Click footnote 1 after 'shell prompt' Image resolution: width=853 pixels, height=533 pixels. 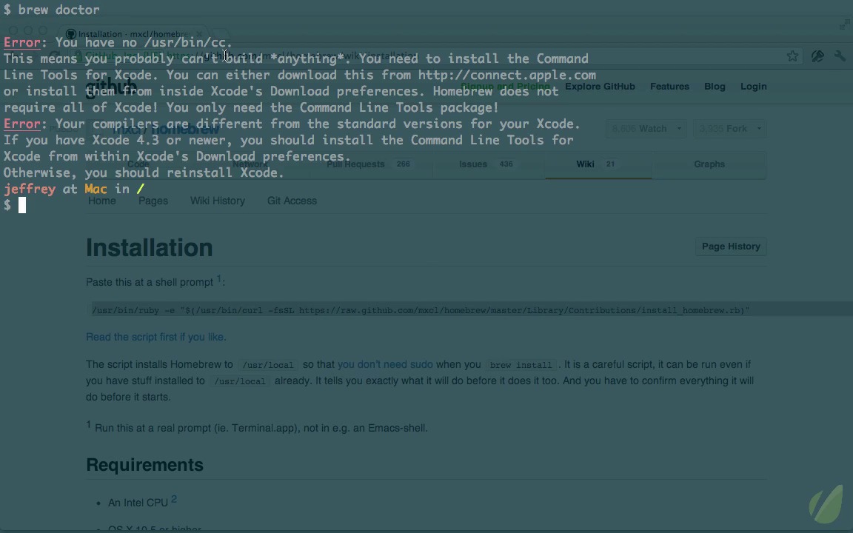point(219,278)
